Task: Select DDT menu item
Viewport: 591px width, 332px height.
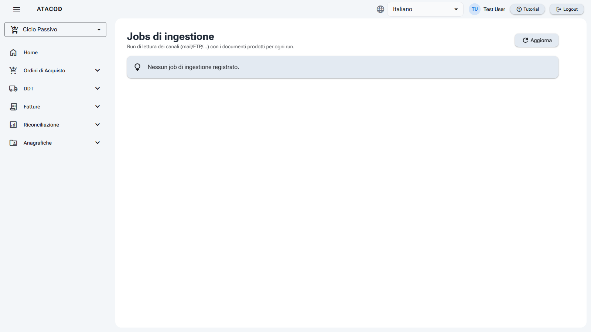Action: [x=55, y=89]
